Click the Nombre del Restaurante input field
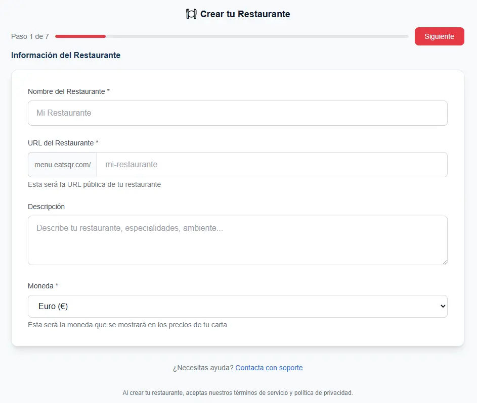The image size is (477, 403). pyautogui.click(x=238, y=113)
